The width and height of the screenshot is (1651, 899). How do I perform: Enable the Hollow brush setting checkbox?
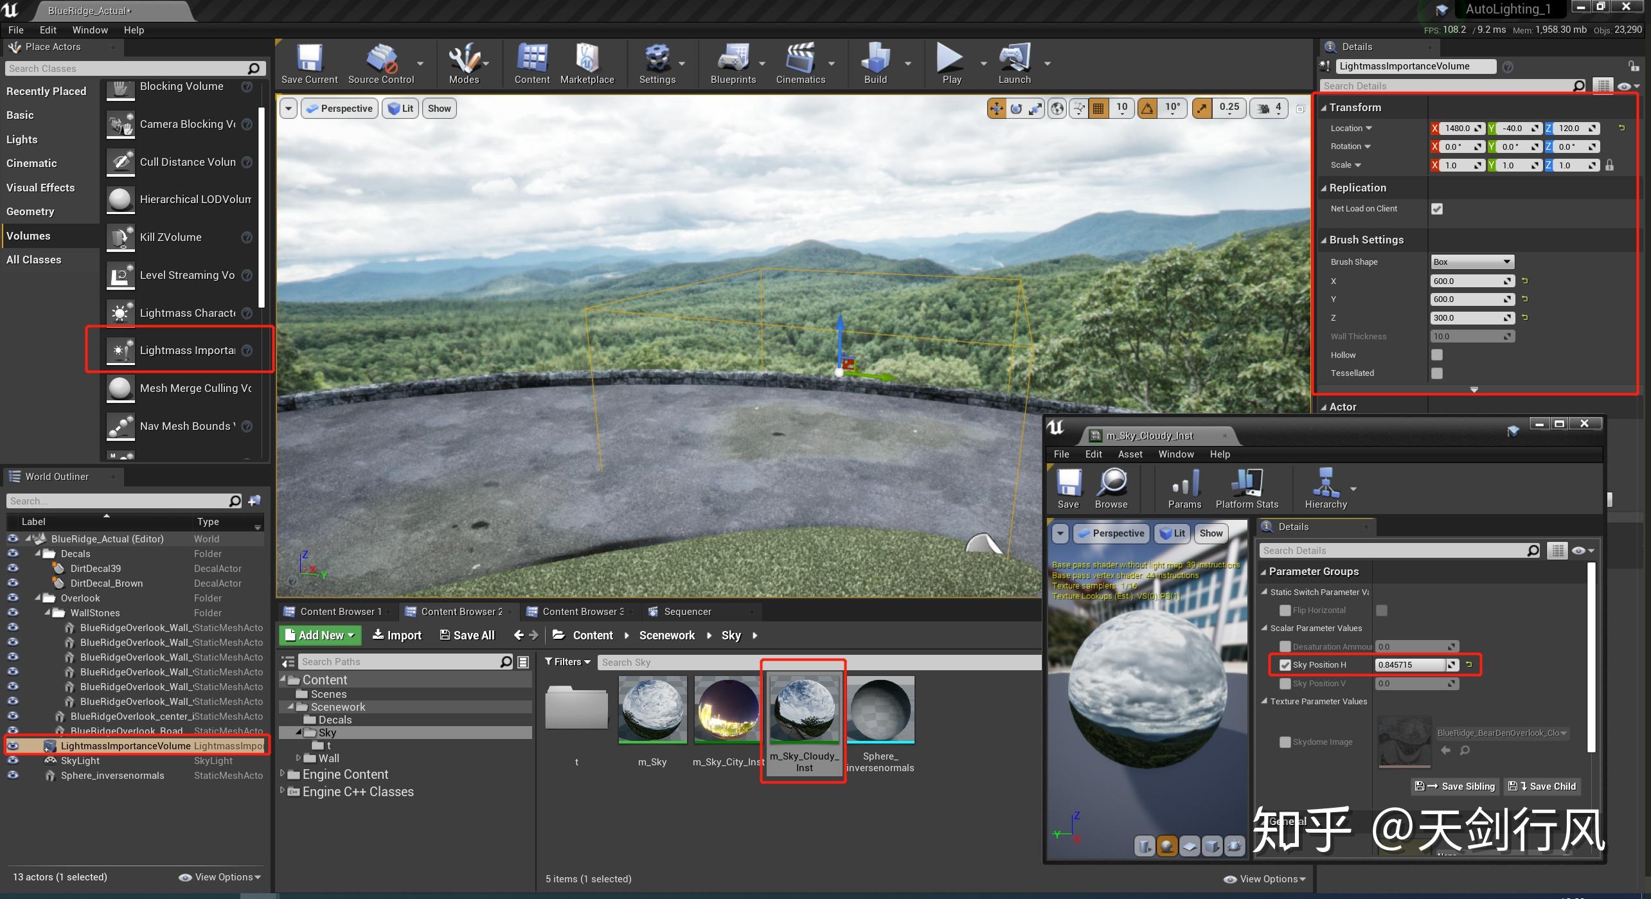[1437, 354]
